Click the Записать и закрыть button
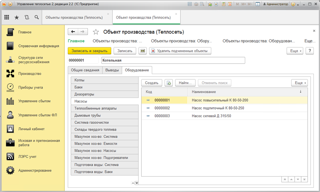 (89, 51)
